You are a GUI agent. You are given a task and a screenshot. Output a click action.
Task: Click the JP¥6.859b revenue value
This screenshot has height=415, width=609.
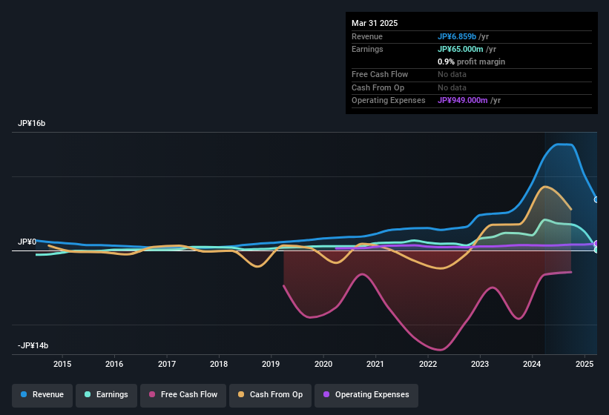point(457,36)
